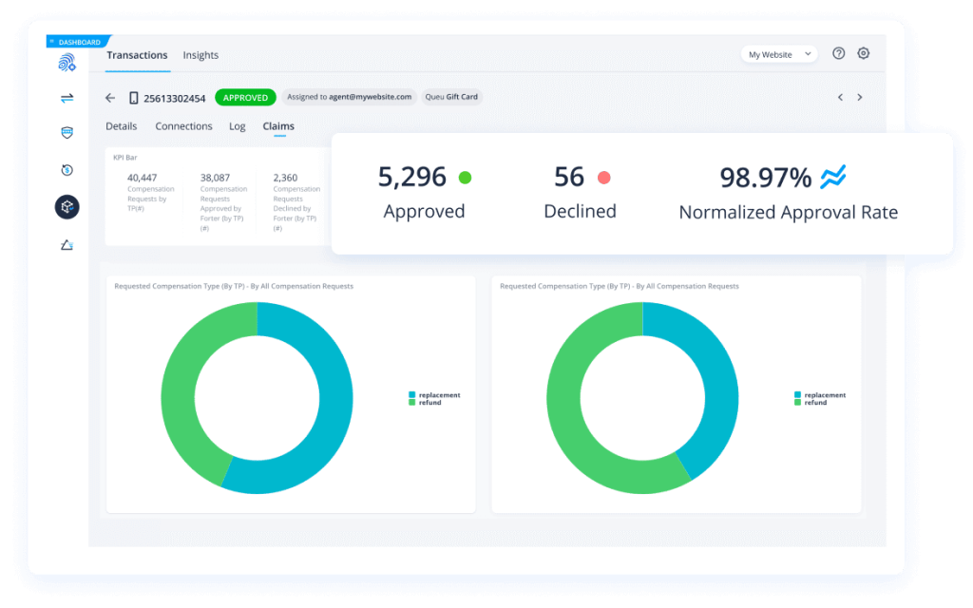
Task: Click the shield protection icon in sidebar
Action: point(67,133)
